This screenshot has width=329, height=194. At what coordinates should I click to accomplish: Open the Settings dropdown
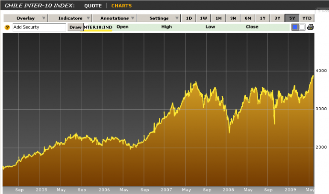(159, 18)
